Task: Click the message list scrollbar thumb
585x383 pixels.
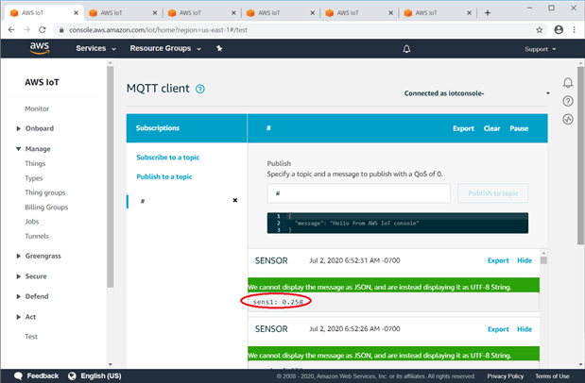Action: [x=543, y=260]
